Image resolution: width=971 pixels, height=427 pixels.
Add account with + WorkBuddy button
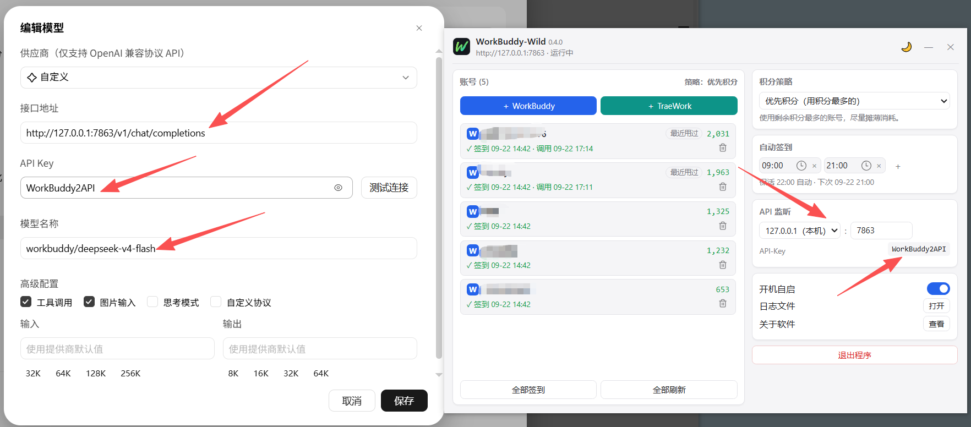tap(528, 106)
